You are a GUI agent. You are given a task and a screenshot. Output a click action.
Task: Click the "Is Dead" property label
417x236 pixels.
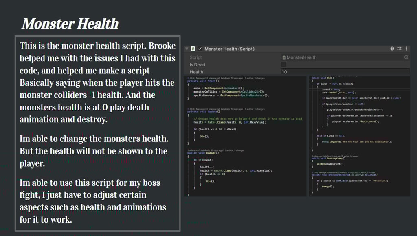click(x=198, y=65)
